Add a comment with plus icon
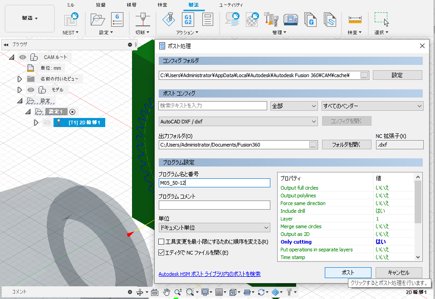This screenshot has width=435, height=299. (130, 292)
